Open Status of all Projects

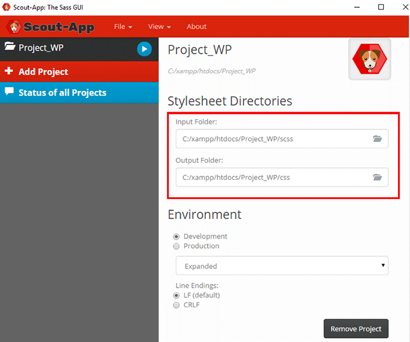(x=79, y=93)
